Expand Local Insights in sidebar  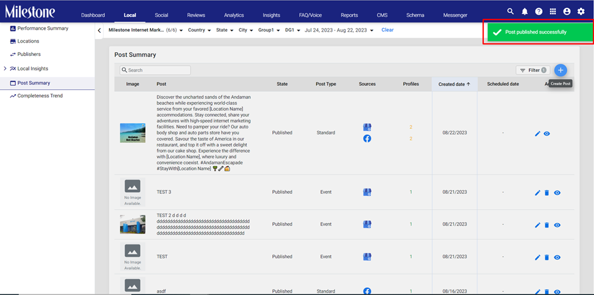coord(5,69)
